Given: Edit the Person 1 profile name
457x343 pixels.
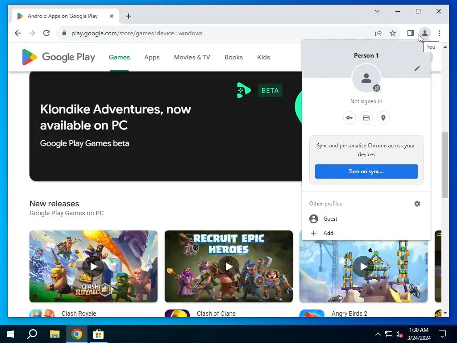Looking at the screenshot, I should point(417,68).
